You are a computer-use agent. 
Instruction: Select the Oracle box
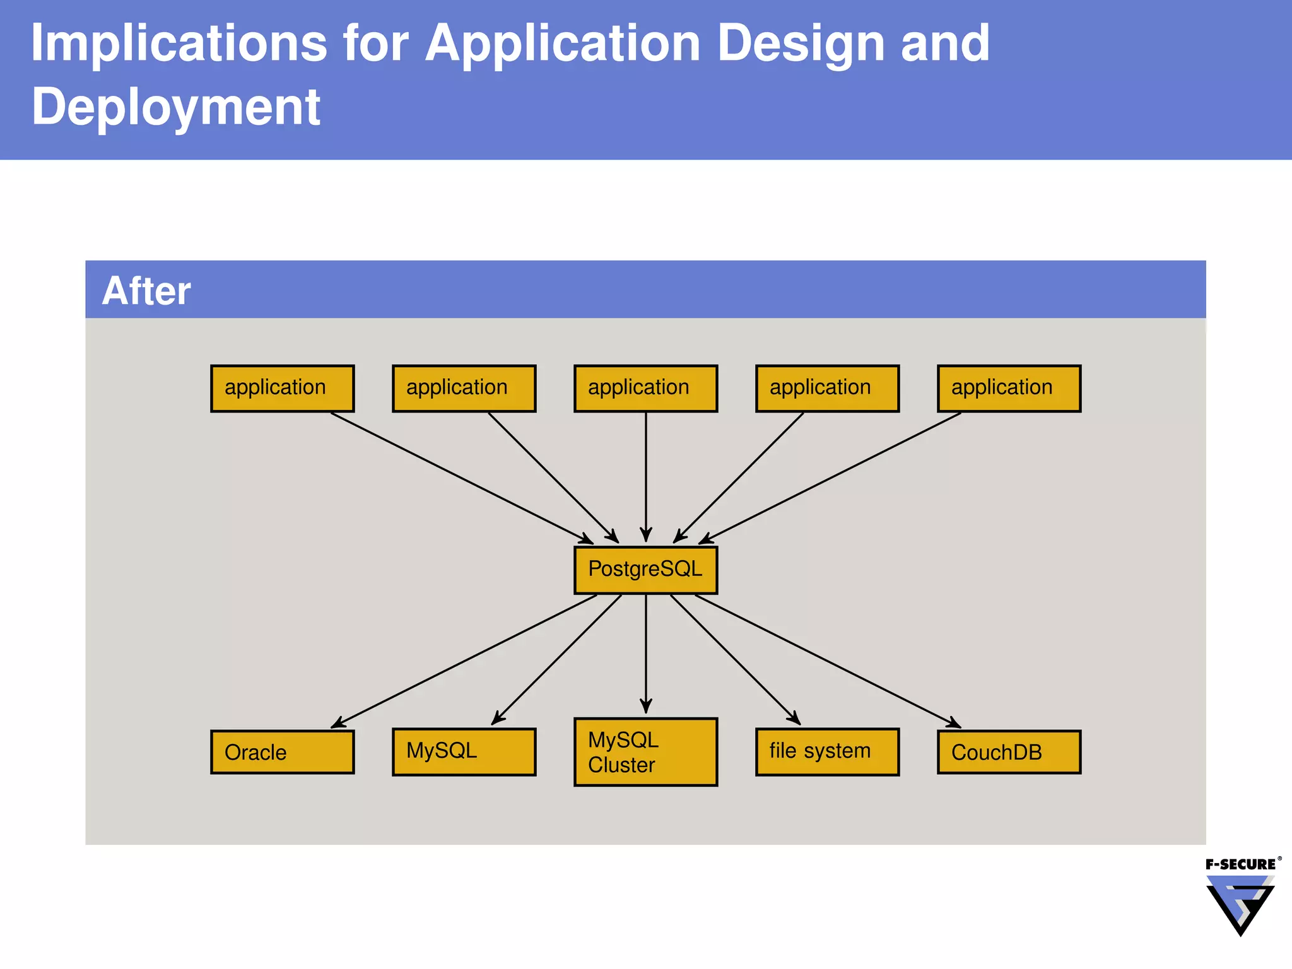[x=282, y=752]
